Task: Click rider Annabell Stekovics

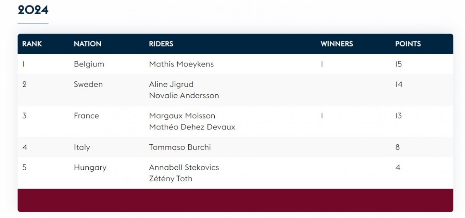Action: pos(184,167)
